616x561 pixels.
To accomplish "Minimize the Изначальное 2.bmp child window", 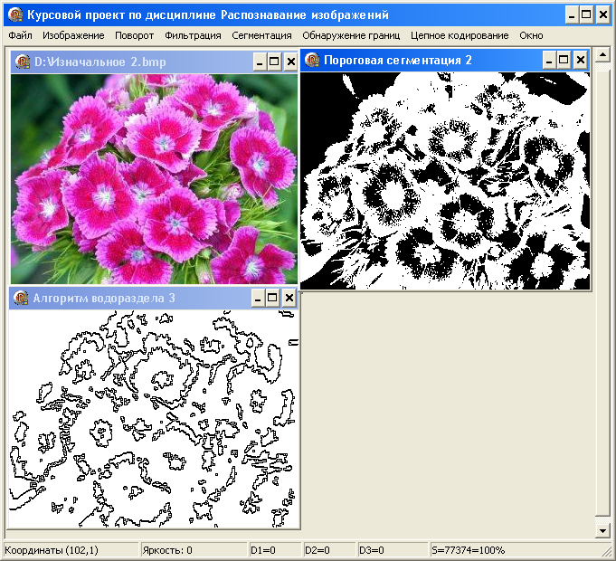I will [259, 62].
